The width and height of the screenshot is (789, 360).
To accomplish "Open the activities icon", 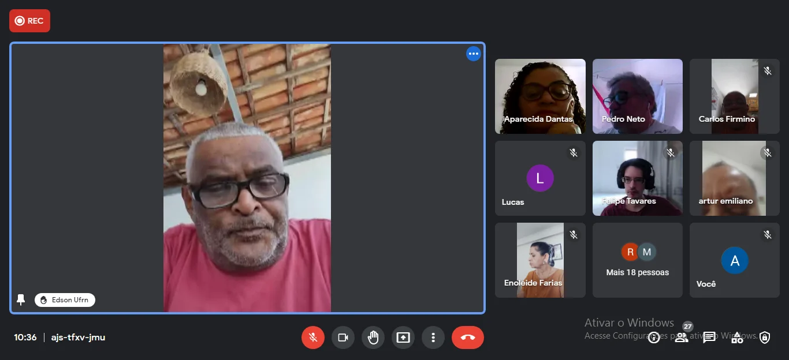I will [x=737, y=338].
